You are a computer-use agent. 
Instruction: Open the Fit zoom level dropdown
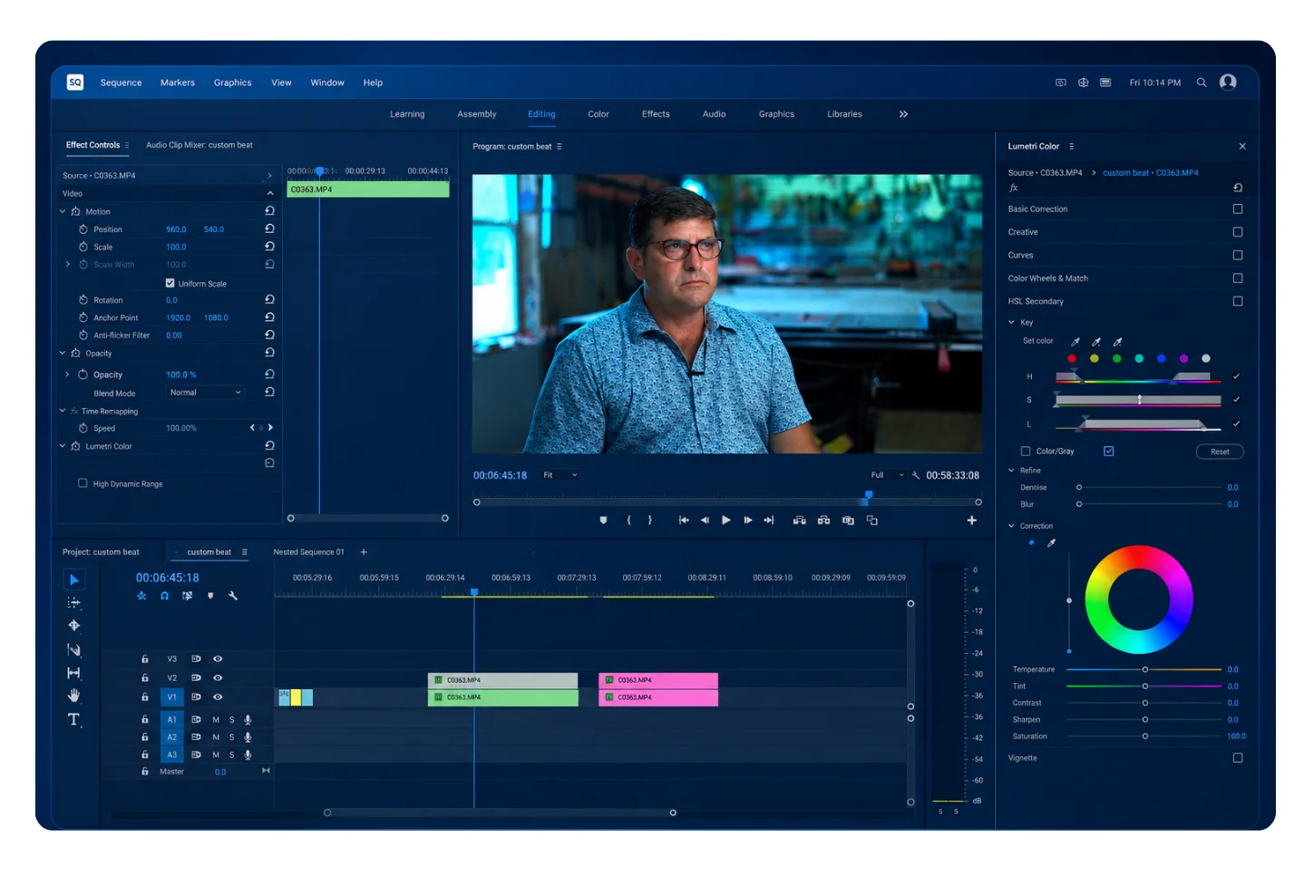(x=560, y=475)
